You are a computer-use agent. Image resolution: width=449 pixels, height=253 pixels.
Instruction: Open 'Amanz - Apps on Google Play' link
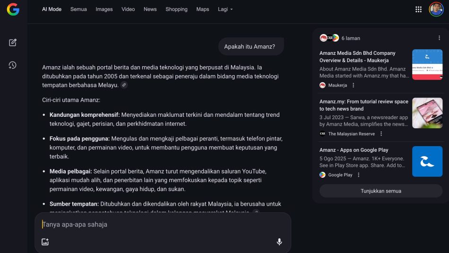click(x=354, y=150)
